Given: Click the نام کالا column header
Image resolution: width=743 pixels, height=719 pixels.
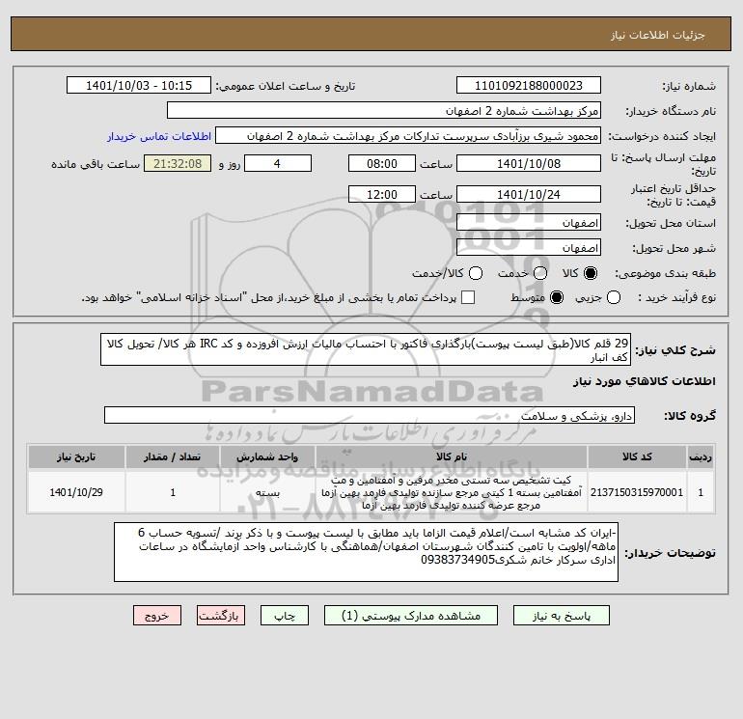Looking at the screenshot, I should pyautogui.click(x=452, y=456).
